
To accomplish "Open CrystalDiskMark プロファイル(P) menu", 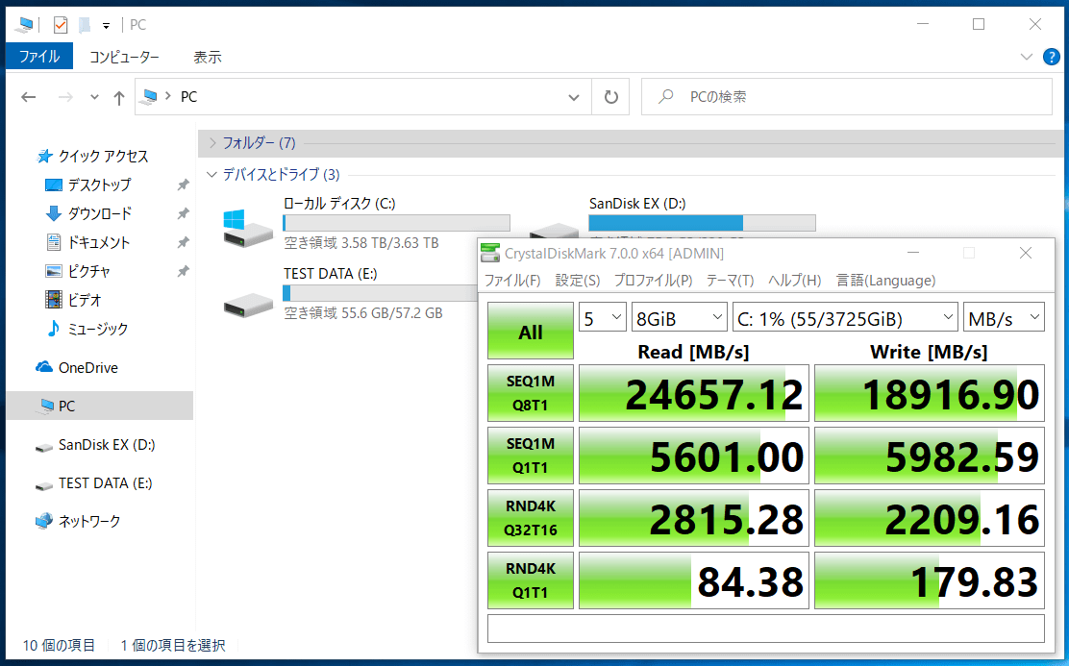I will [653, 281].
